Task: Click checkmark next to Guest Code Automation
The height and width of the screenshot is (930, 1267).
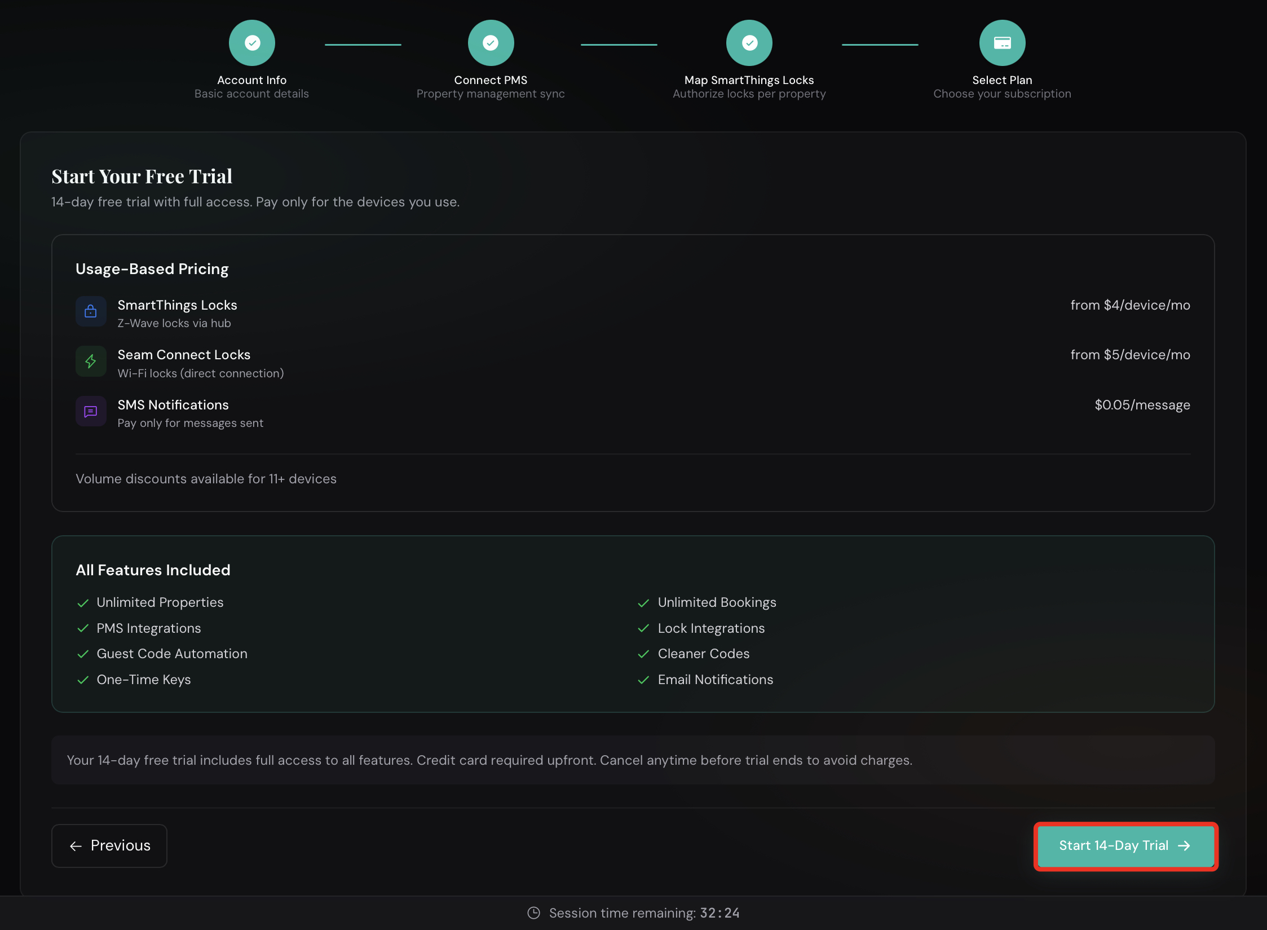Action: [x=83, y=654]
